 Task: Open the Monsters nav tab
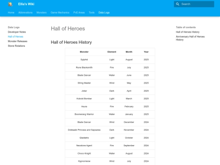pos(42,13)
